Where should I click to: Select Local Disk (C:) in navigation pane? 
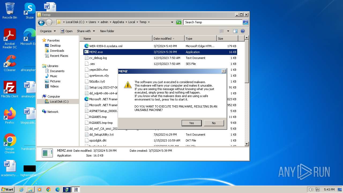59,102
